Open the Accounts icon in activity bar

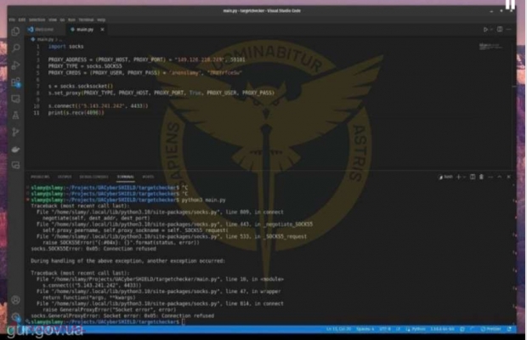pyautogui.click(x=15, y=300)
